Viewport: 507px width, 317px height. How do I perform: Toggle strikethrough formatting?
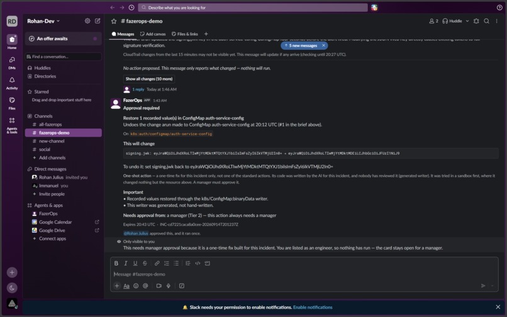tap(145, 264)
